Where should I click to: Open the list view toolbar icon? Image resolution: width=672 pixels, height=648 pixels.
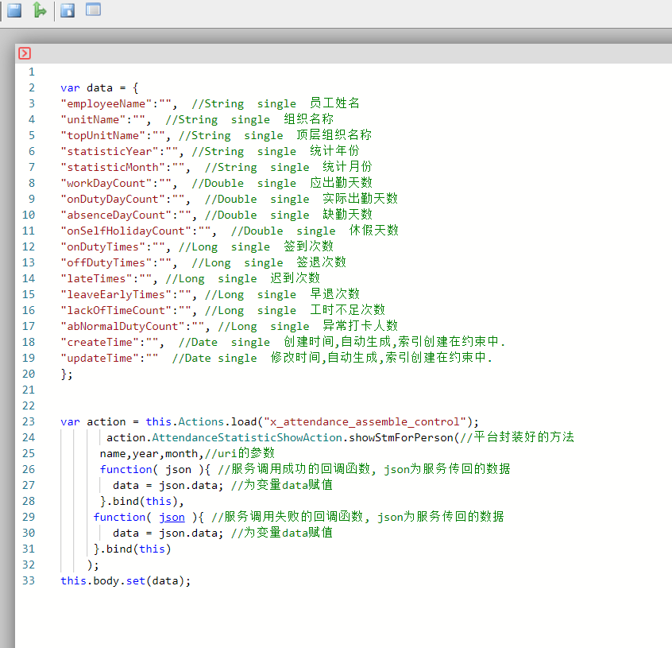93,10
